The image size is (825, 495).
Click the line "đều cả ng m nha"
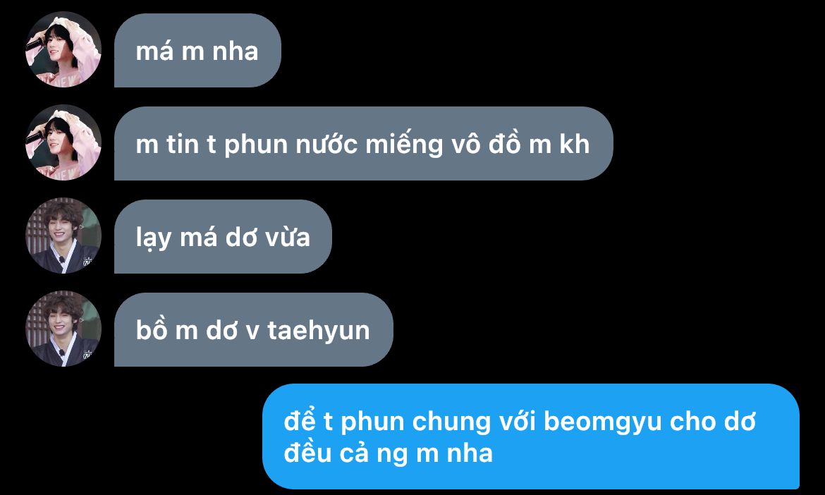389,453
